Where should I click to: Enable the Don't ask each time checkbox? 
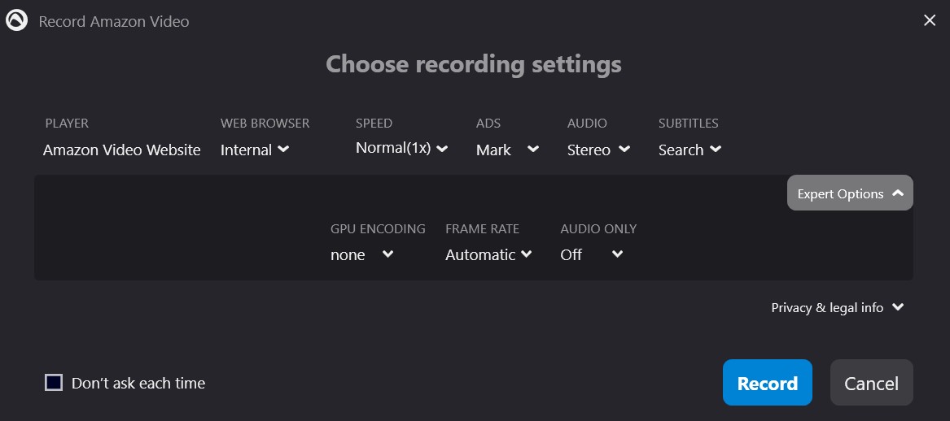point(54,382)
